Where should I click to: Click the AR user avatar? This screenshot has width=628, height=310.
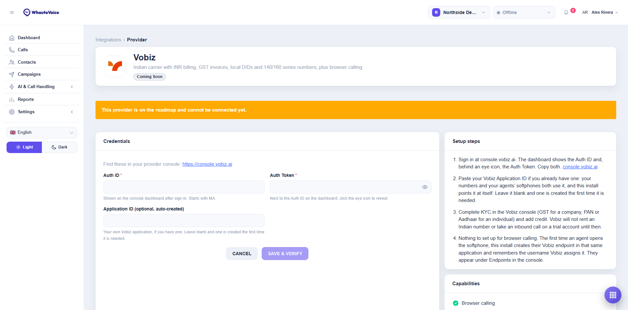tap(585, 12)
